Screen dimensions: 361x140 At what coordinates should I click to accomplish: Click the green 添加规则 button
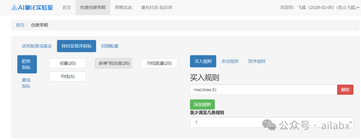pos(202,104)
